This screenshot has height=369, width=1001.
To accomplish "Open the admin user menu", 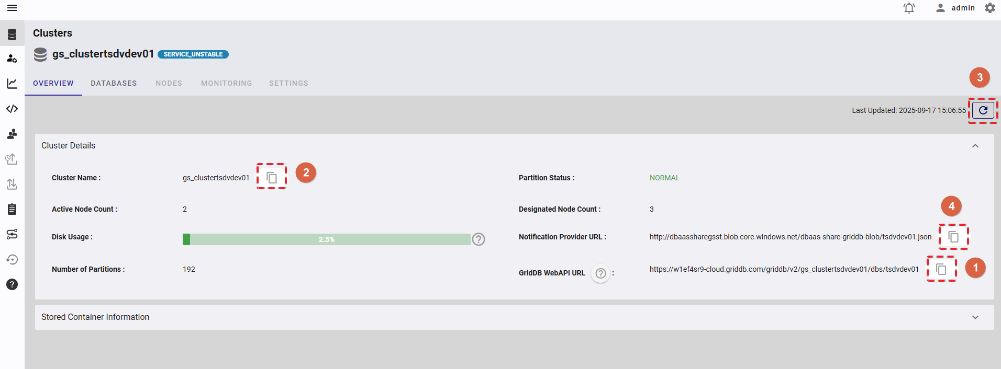I will tap(955, 8).
